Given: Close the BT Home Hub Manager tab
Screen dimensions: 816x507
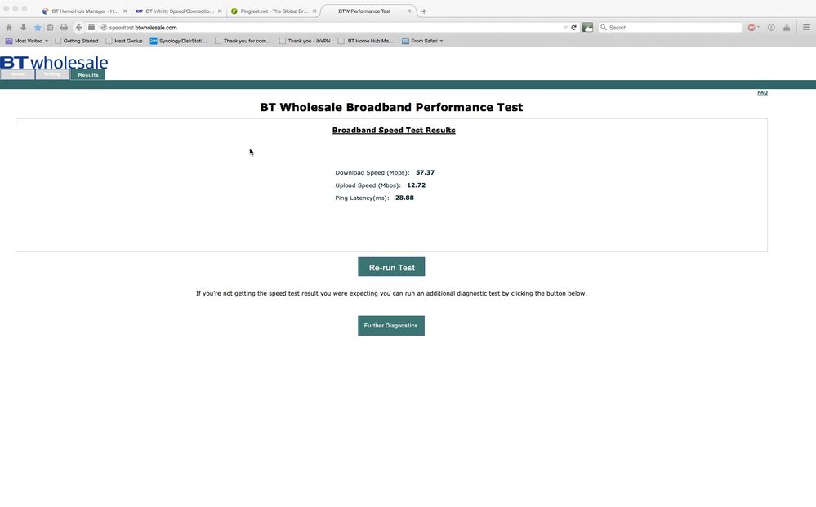Looking at the screenshot, I should (125, 11).
